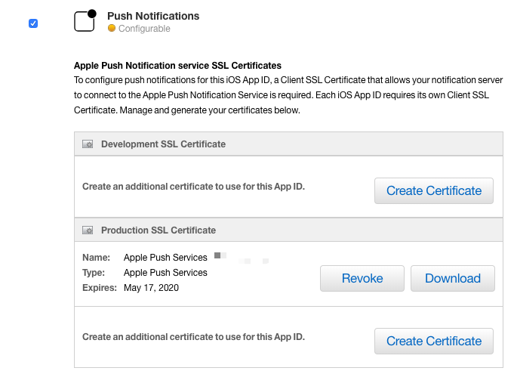Click the certificate Name value Apple Push Services
Viewport: 514px width, 371px height.
point(165,258)
